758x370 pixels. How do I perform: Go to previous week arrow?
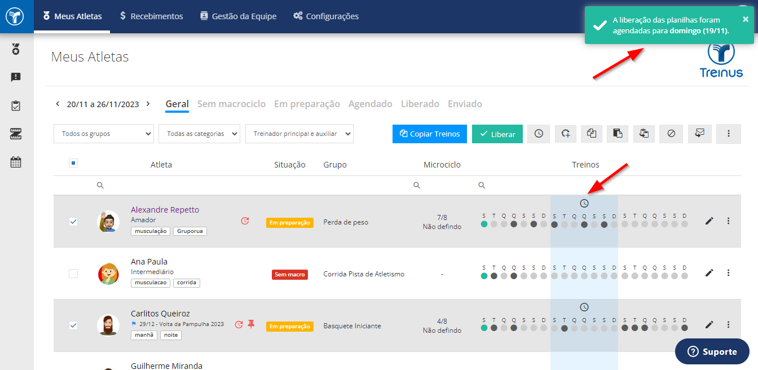(58, 104)
